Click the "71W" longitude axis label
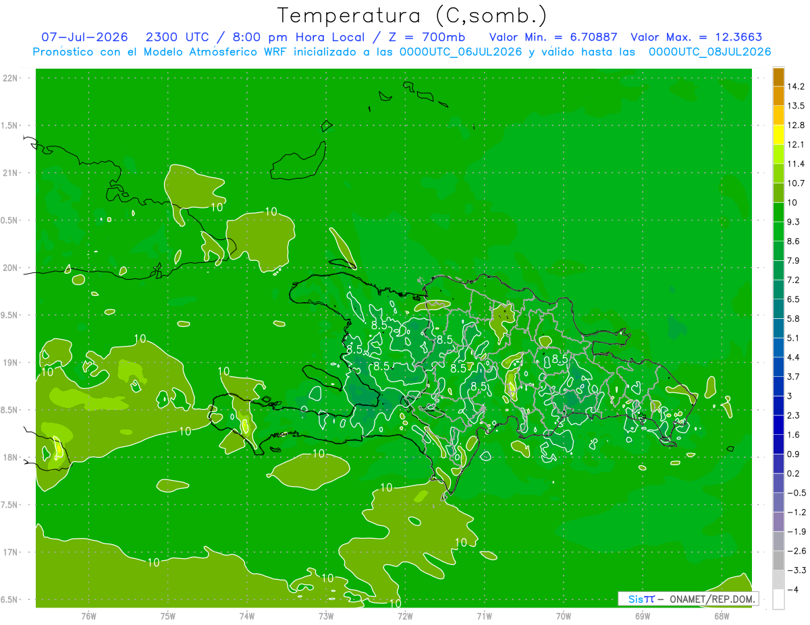Screen dimensions: 810x625 (485, 617)
